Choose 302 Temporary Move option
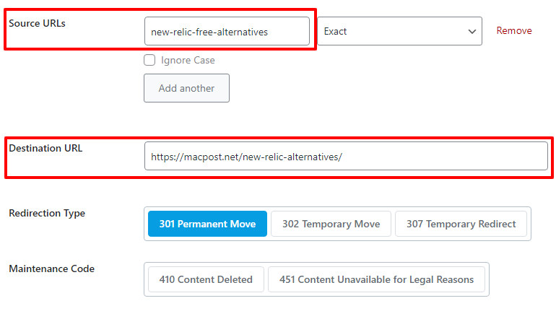Image resolution: width=556 pixels, height=332 pixels. (x=331, y=224)
